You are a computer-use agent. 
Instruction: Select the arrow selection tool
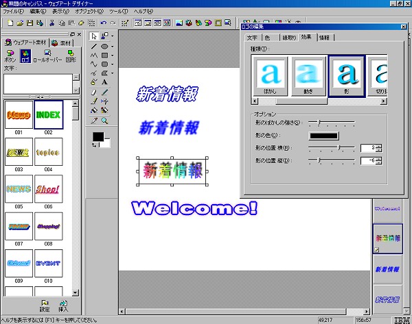point(95,36)
